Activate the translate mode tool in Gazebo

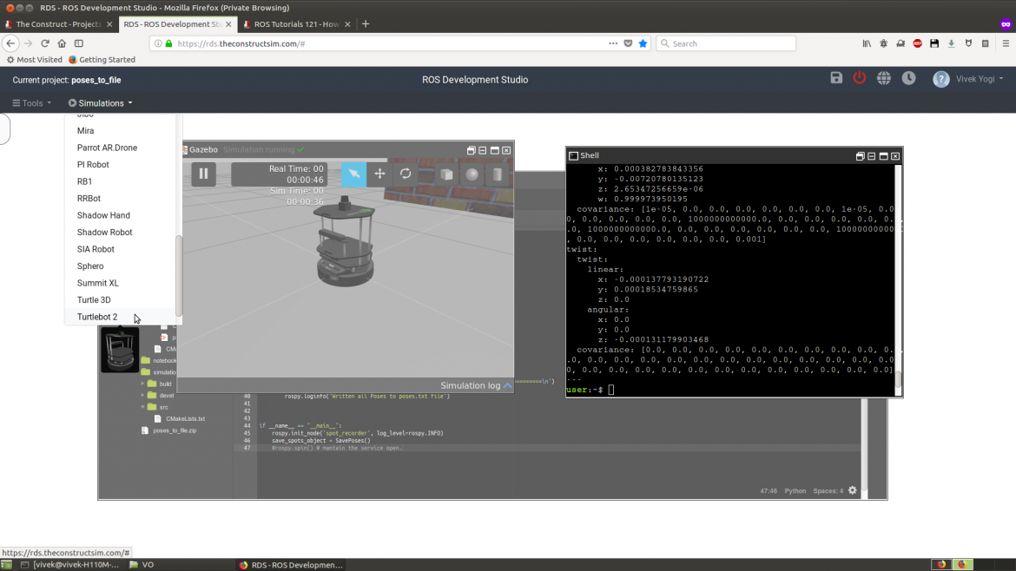(379, 174)
